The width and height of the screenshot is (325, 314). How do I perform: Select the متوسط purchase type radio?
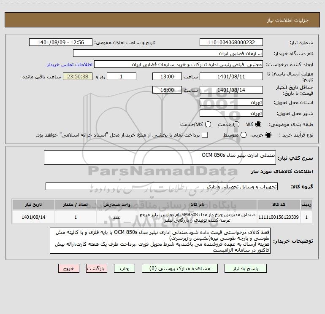click(x=244, y=135)
